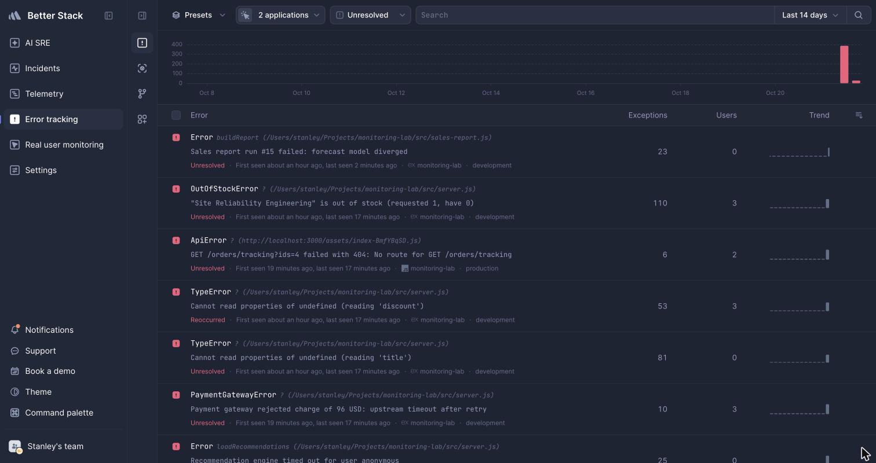Switch the Theme

pyautogui.click(x=64, y=392)
